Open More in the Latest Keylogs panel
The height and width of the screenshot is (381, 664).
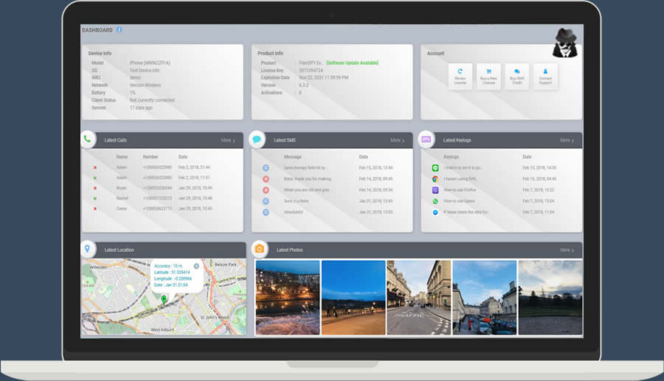[x=567, y=141]
